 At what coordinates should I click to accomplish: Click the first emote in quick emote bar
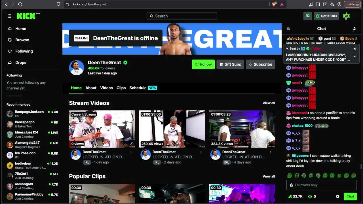point(290,176)
